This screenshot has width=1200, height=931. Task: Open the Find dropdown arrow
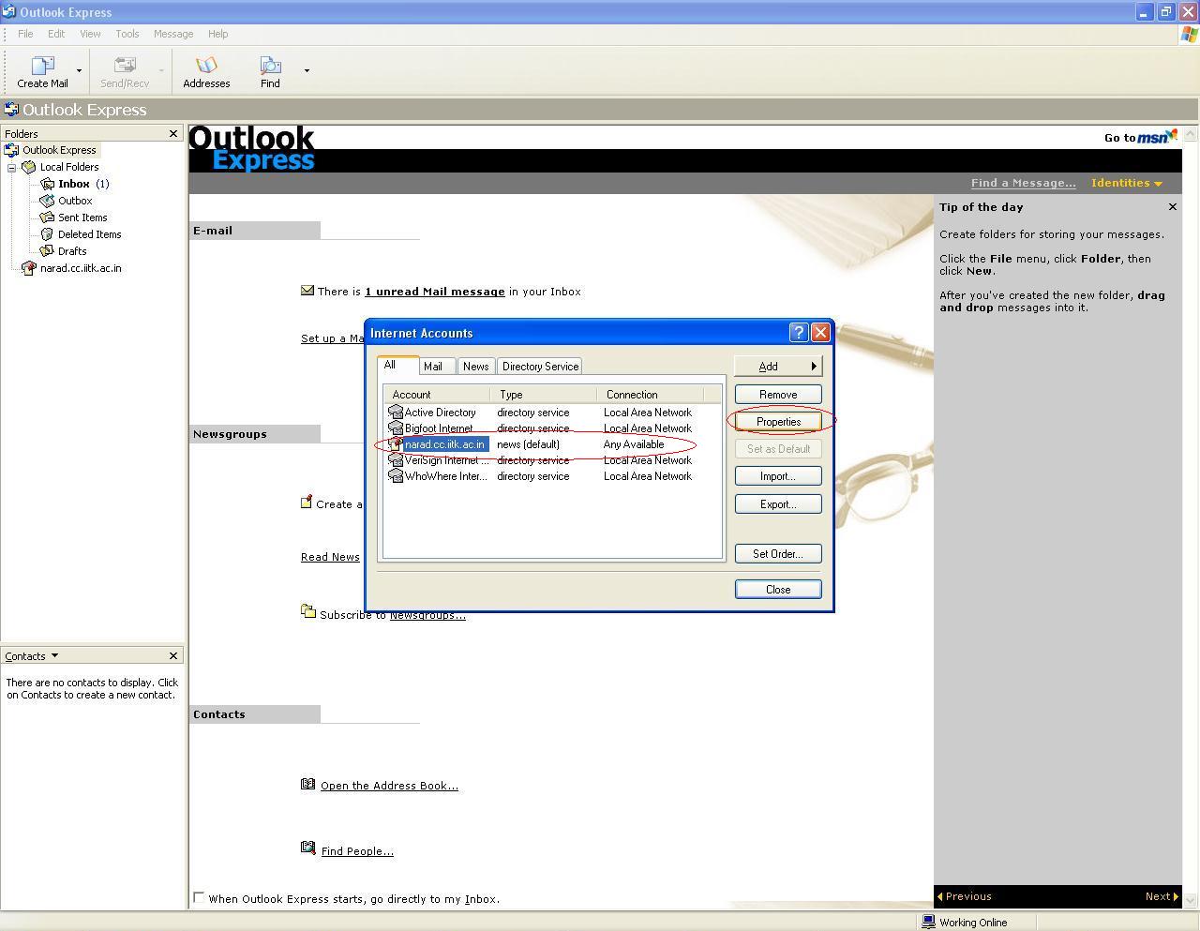pyautogui.click(x=307, y=70)
